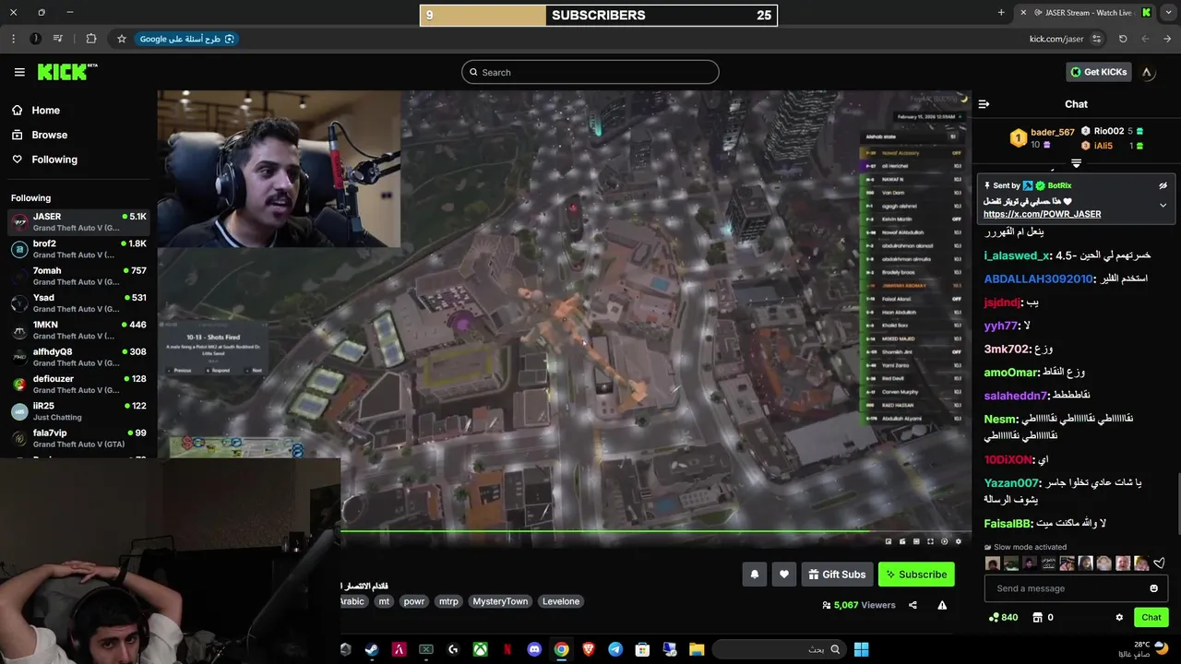1181x664 pixels.
Task: Click chat username ABDALLAH3092010
Action: (x=1038, y=279)
